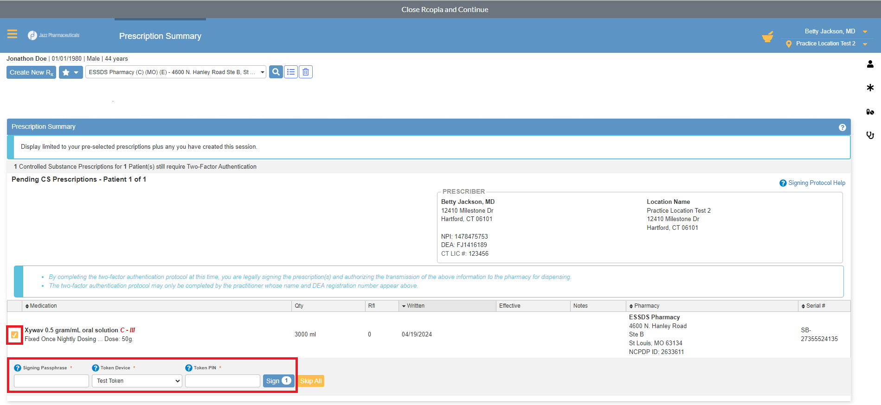Click the Sign button
Viewport: 881px width, 405px height.
pyautogui.click(x=279, y=381)
